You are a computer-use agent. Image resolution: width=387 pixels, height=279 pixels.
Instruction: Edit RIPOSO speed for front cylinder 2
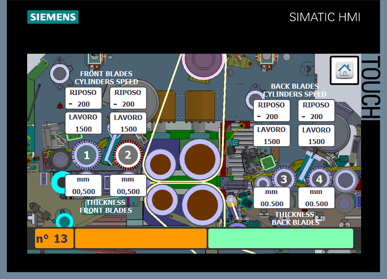click(128, 98)
